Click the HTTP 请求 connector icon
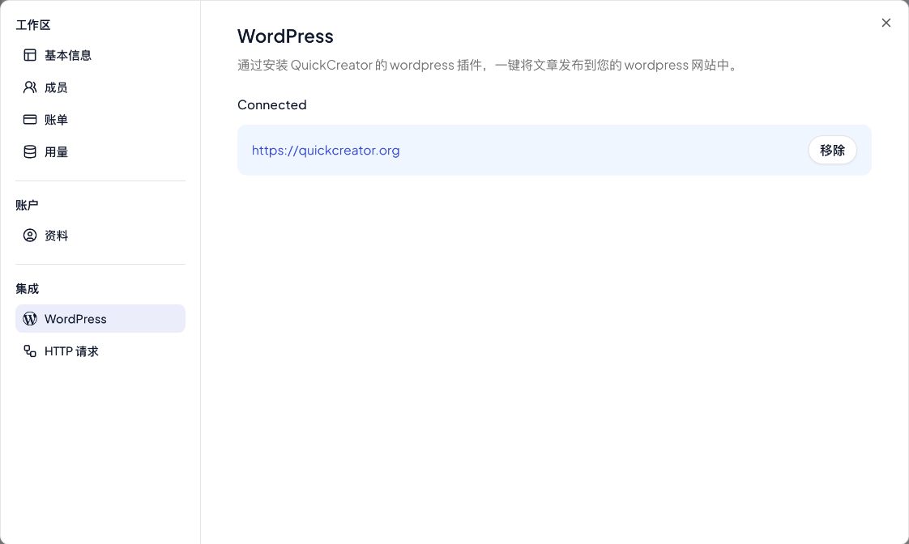Viewport: 909px width, 544px height. [x=29, y=351]
